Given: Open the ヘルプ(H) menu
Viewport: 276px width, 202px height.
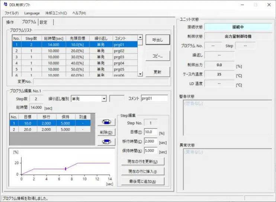Looking at the screenshot, I should (79, 13).
